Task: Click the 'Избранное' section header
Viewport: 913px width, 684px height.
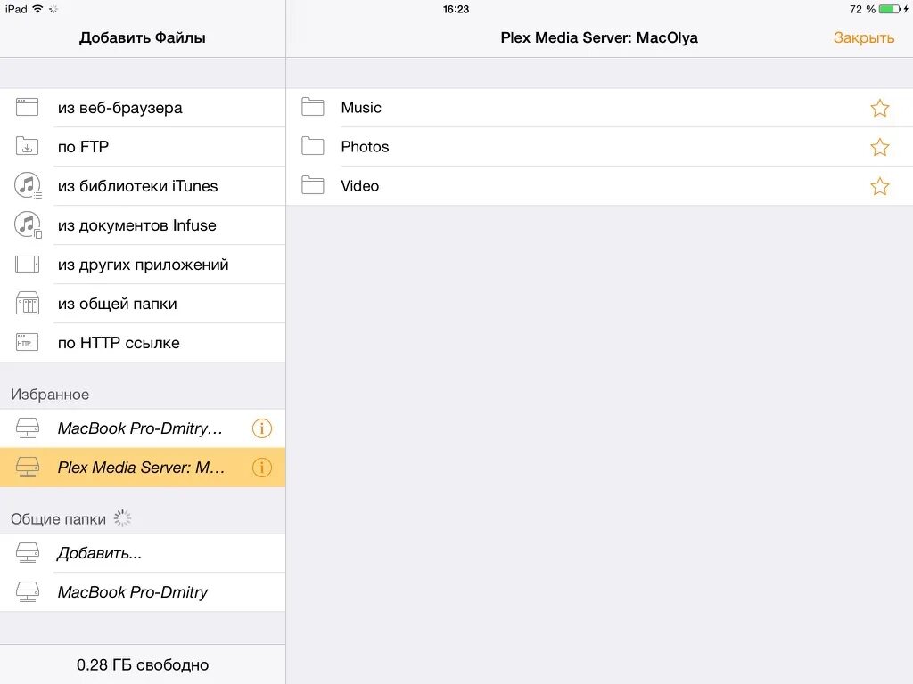Action: 50,395
